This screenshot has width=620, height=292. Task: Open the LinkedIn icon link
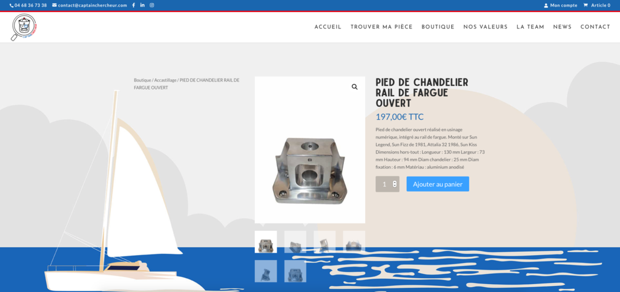pos(142,5)
